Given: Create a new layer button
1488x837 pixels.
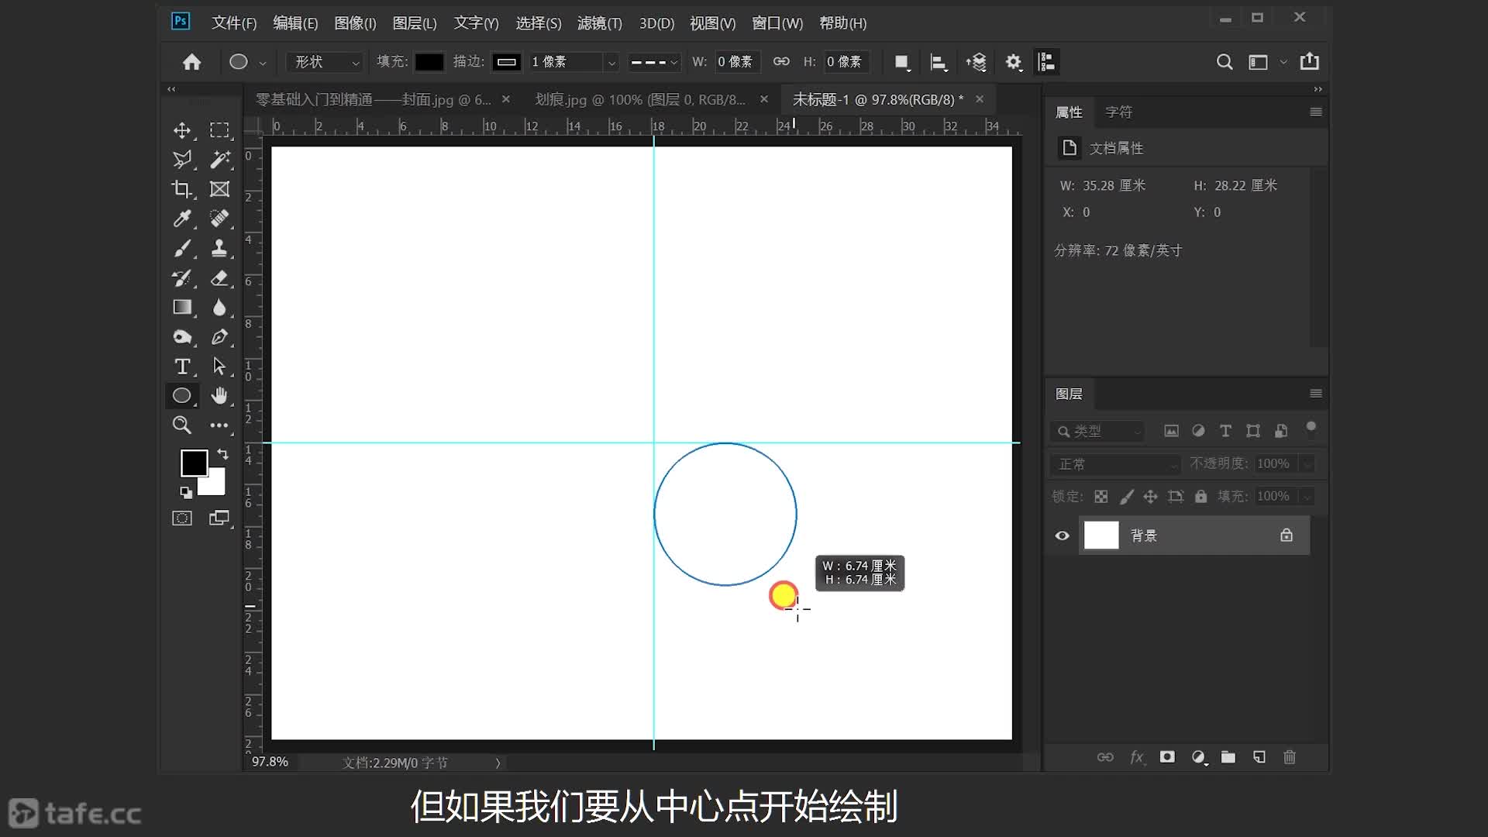Looking at the screenshot, I should 1259,757.
